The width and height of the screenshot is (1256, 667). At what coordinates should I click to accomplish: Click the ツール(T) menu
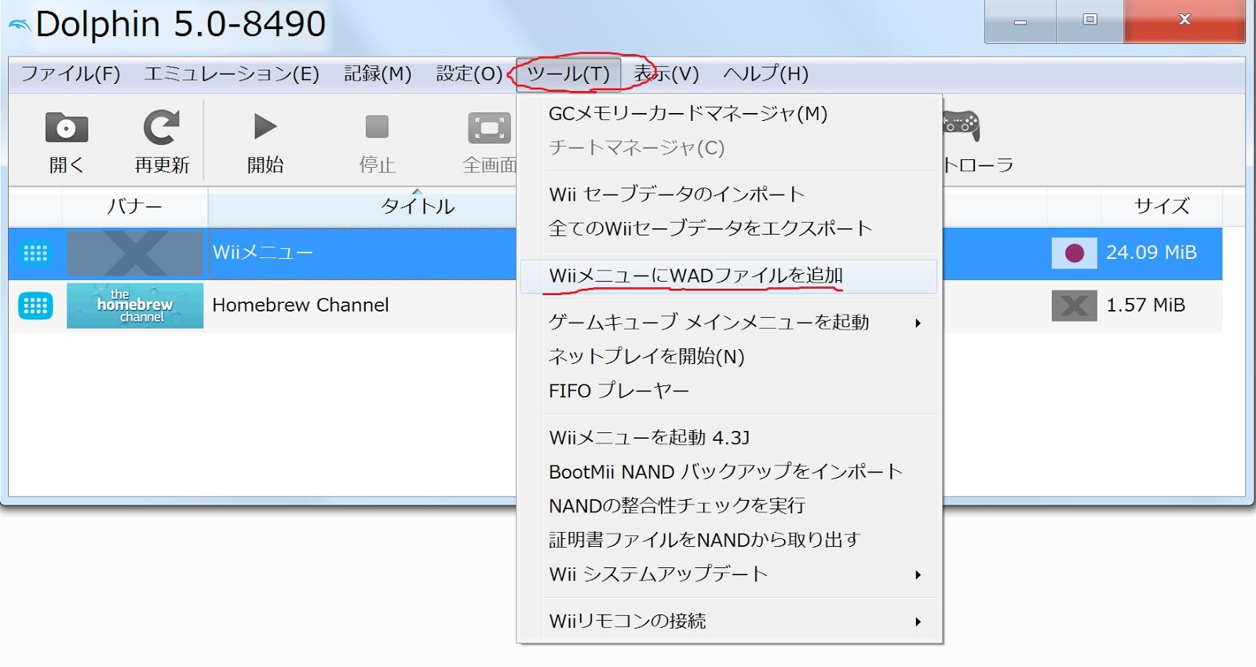coord(568,74)
